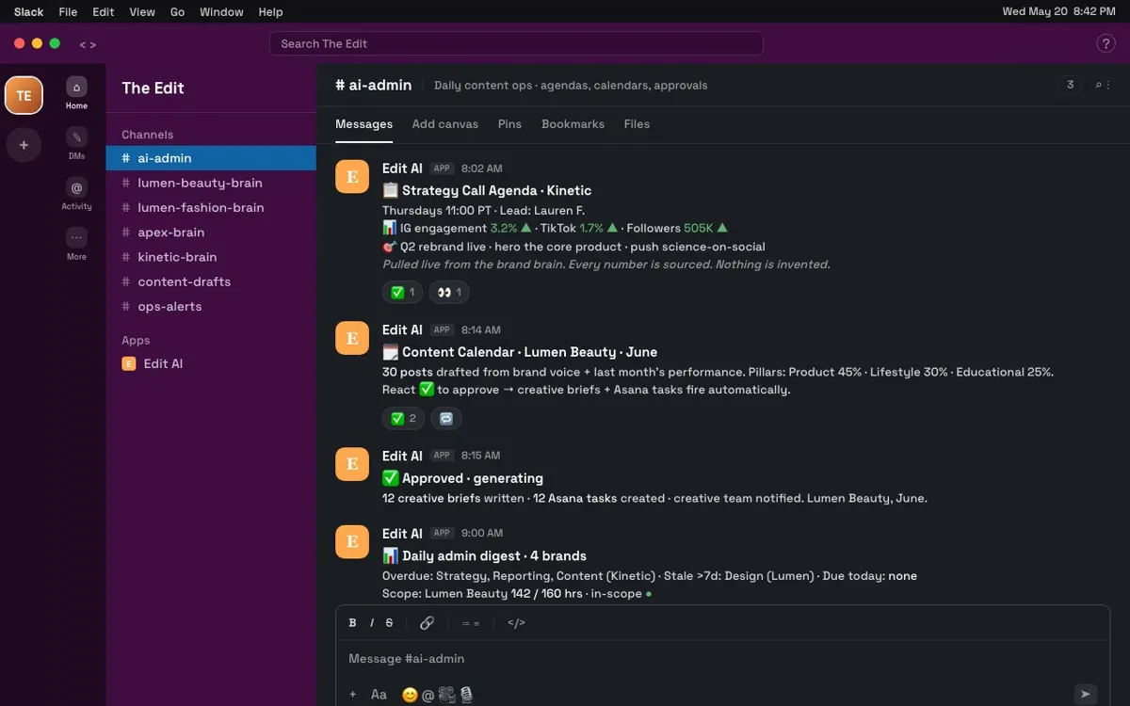Open the apex-brain channel
The width and height of the screenshot is (1130, 706).
click(x=211, y=233)
